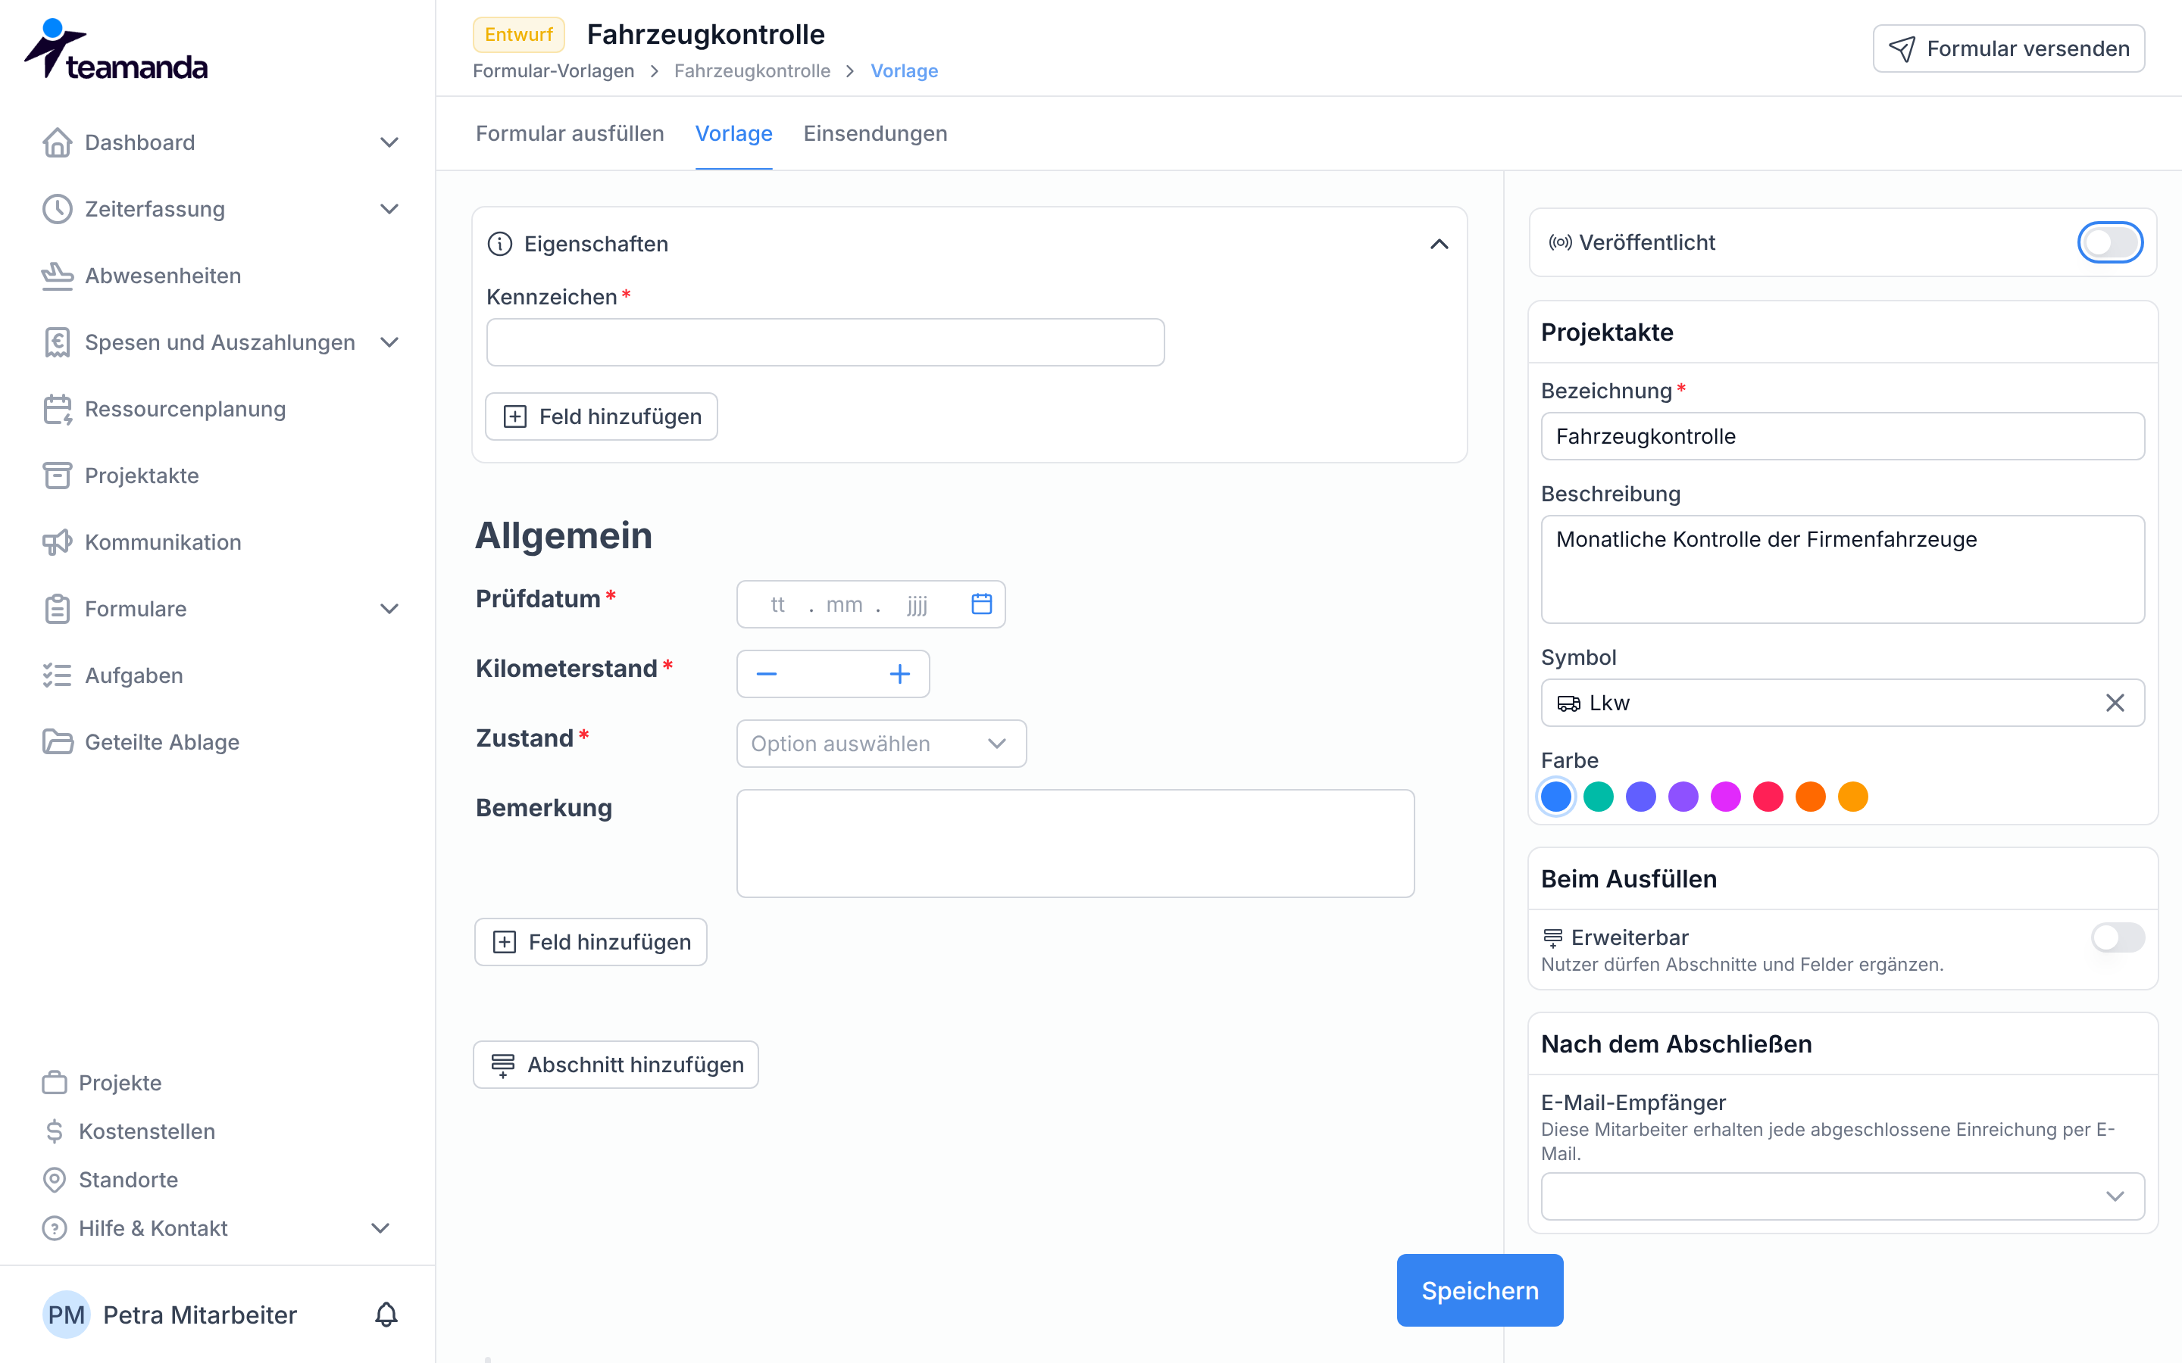
Task: Click the notification bell icon
Action: click(x=386, y=1315)
